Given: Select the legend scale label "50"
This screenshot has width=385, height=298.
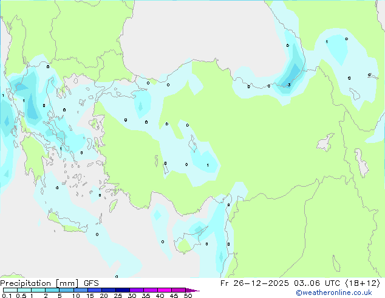Looking at the screenshot, I should [x=188, y=296].
